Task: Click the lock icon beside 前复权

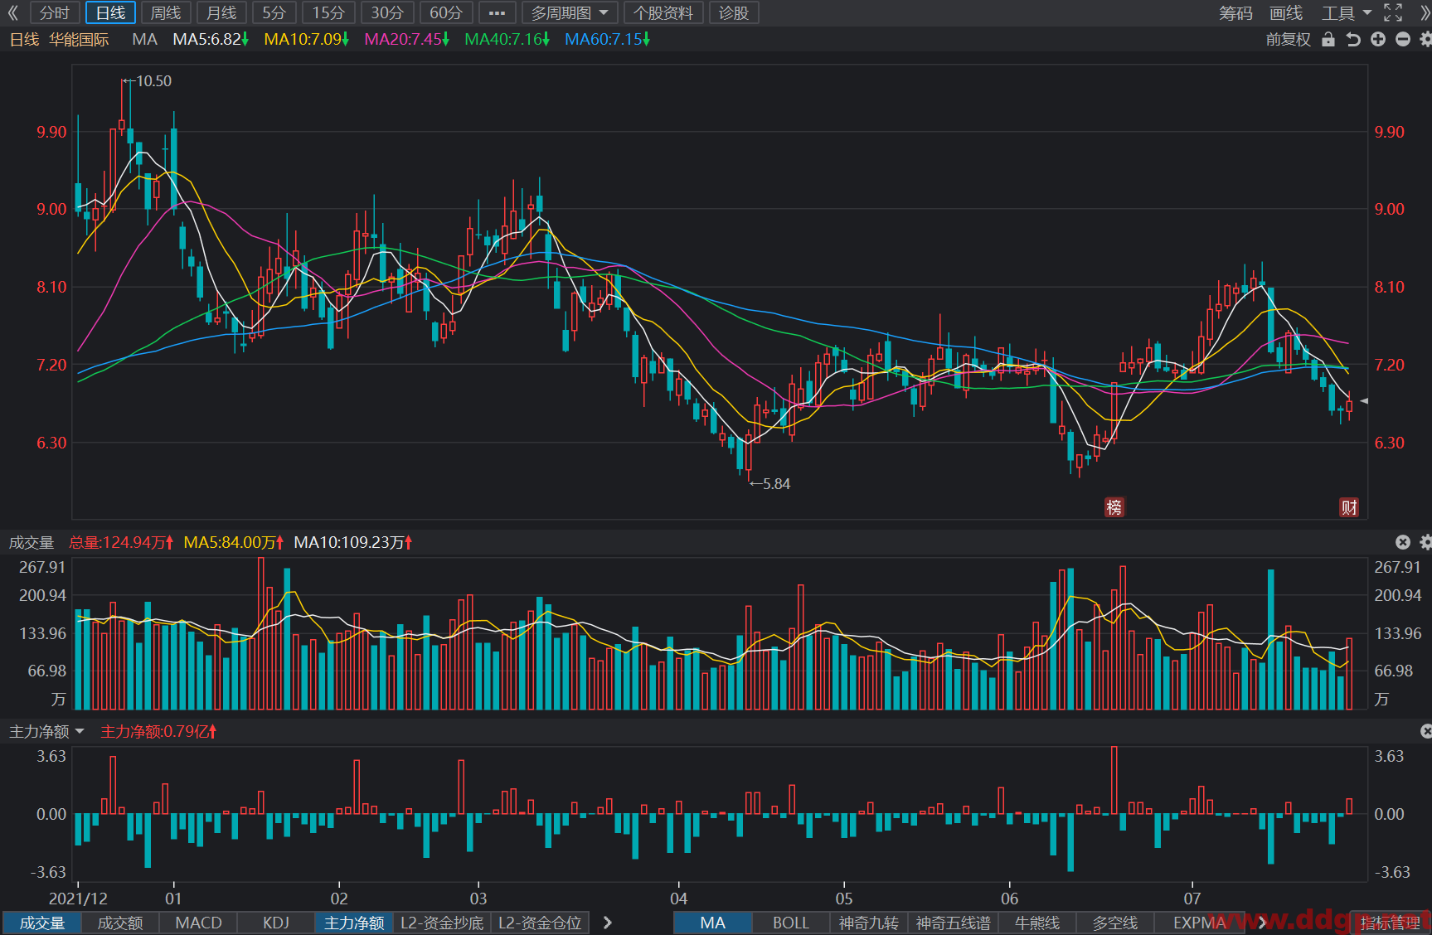Action: (x=1328, y=39)
